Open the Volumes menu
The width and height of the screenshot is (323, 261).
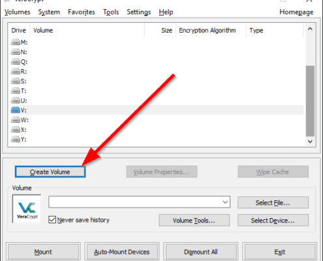pos(18,12)
